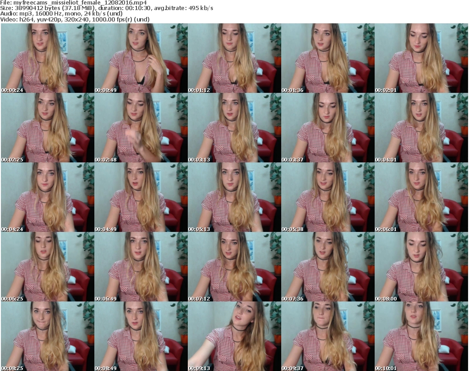Select the "Size: 38990412 bytes" info line
Screen dimensions: 469x371
tap(107, 8)
